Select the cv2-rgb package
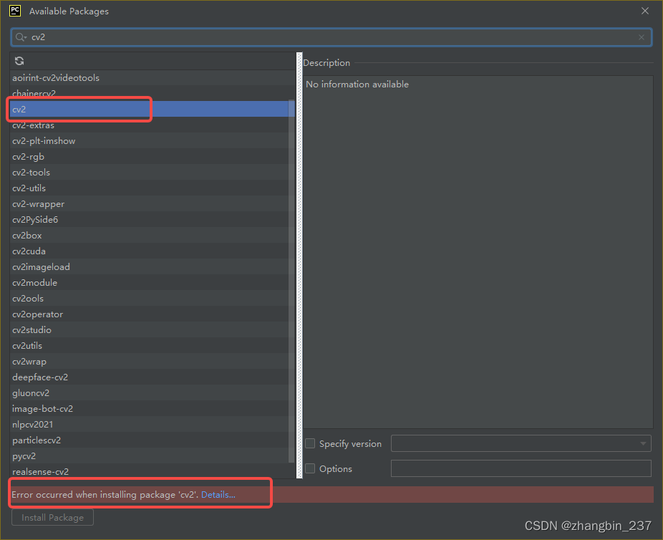 click(x=153, y=156)
